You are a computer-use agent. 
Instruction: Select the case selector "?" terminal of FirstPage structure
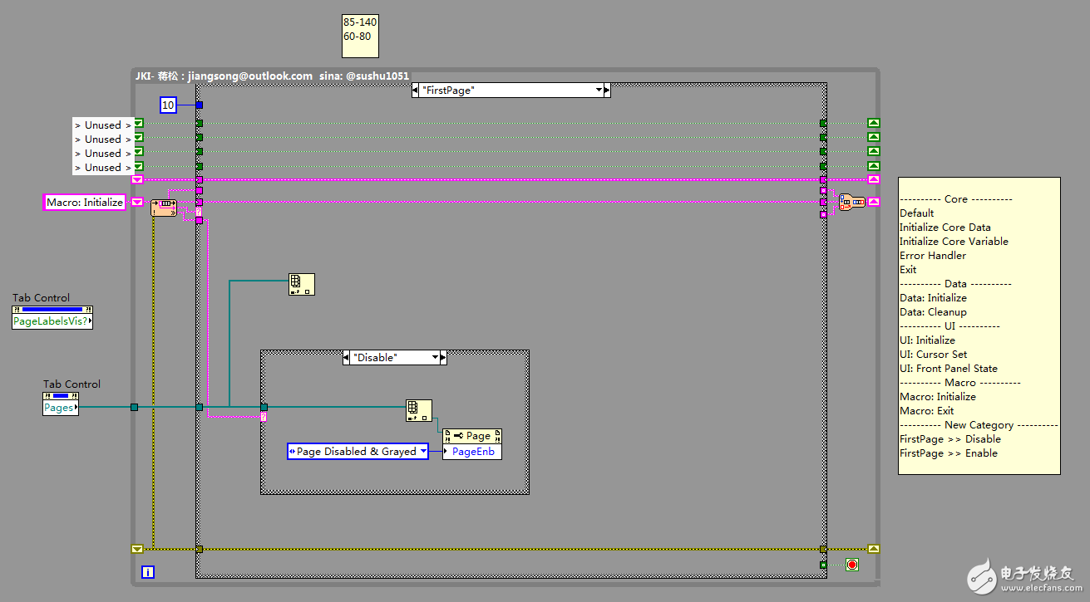tap(200, 213)
